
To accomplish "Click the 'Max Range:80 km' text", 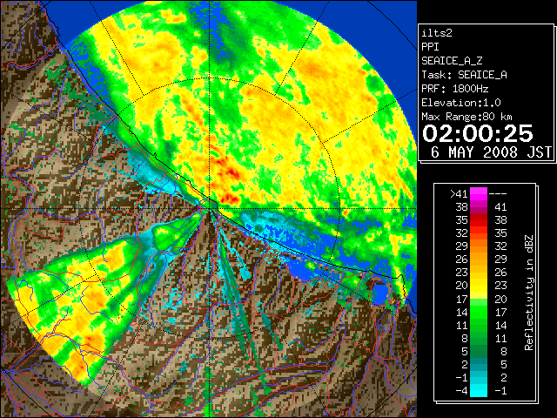I will pos(466,117).
